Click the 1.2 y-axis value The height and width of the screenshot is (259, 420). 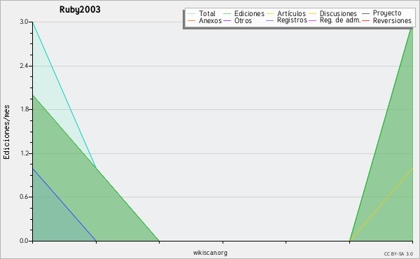point(24,153)
